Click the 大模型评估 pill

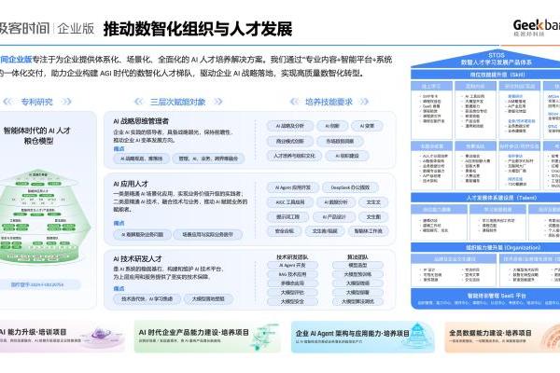[x=292, y=292]
